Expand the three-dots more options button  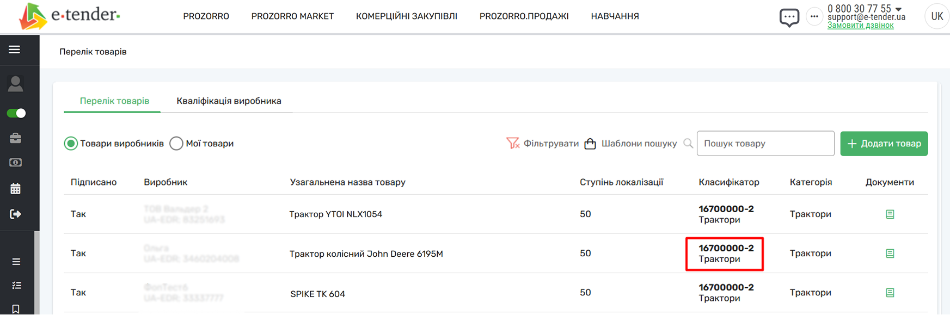click(814, 16)
